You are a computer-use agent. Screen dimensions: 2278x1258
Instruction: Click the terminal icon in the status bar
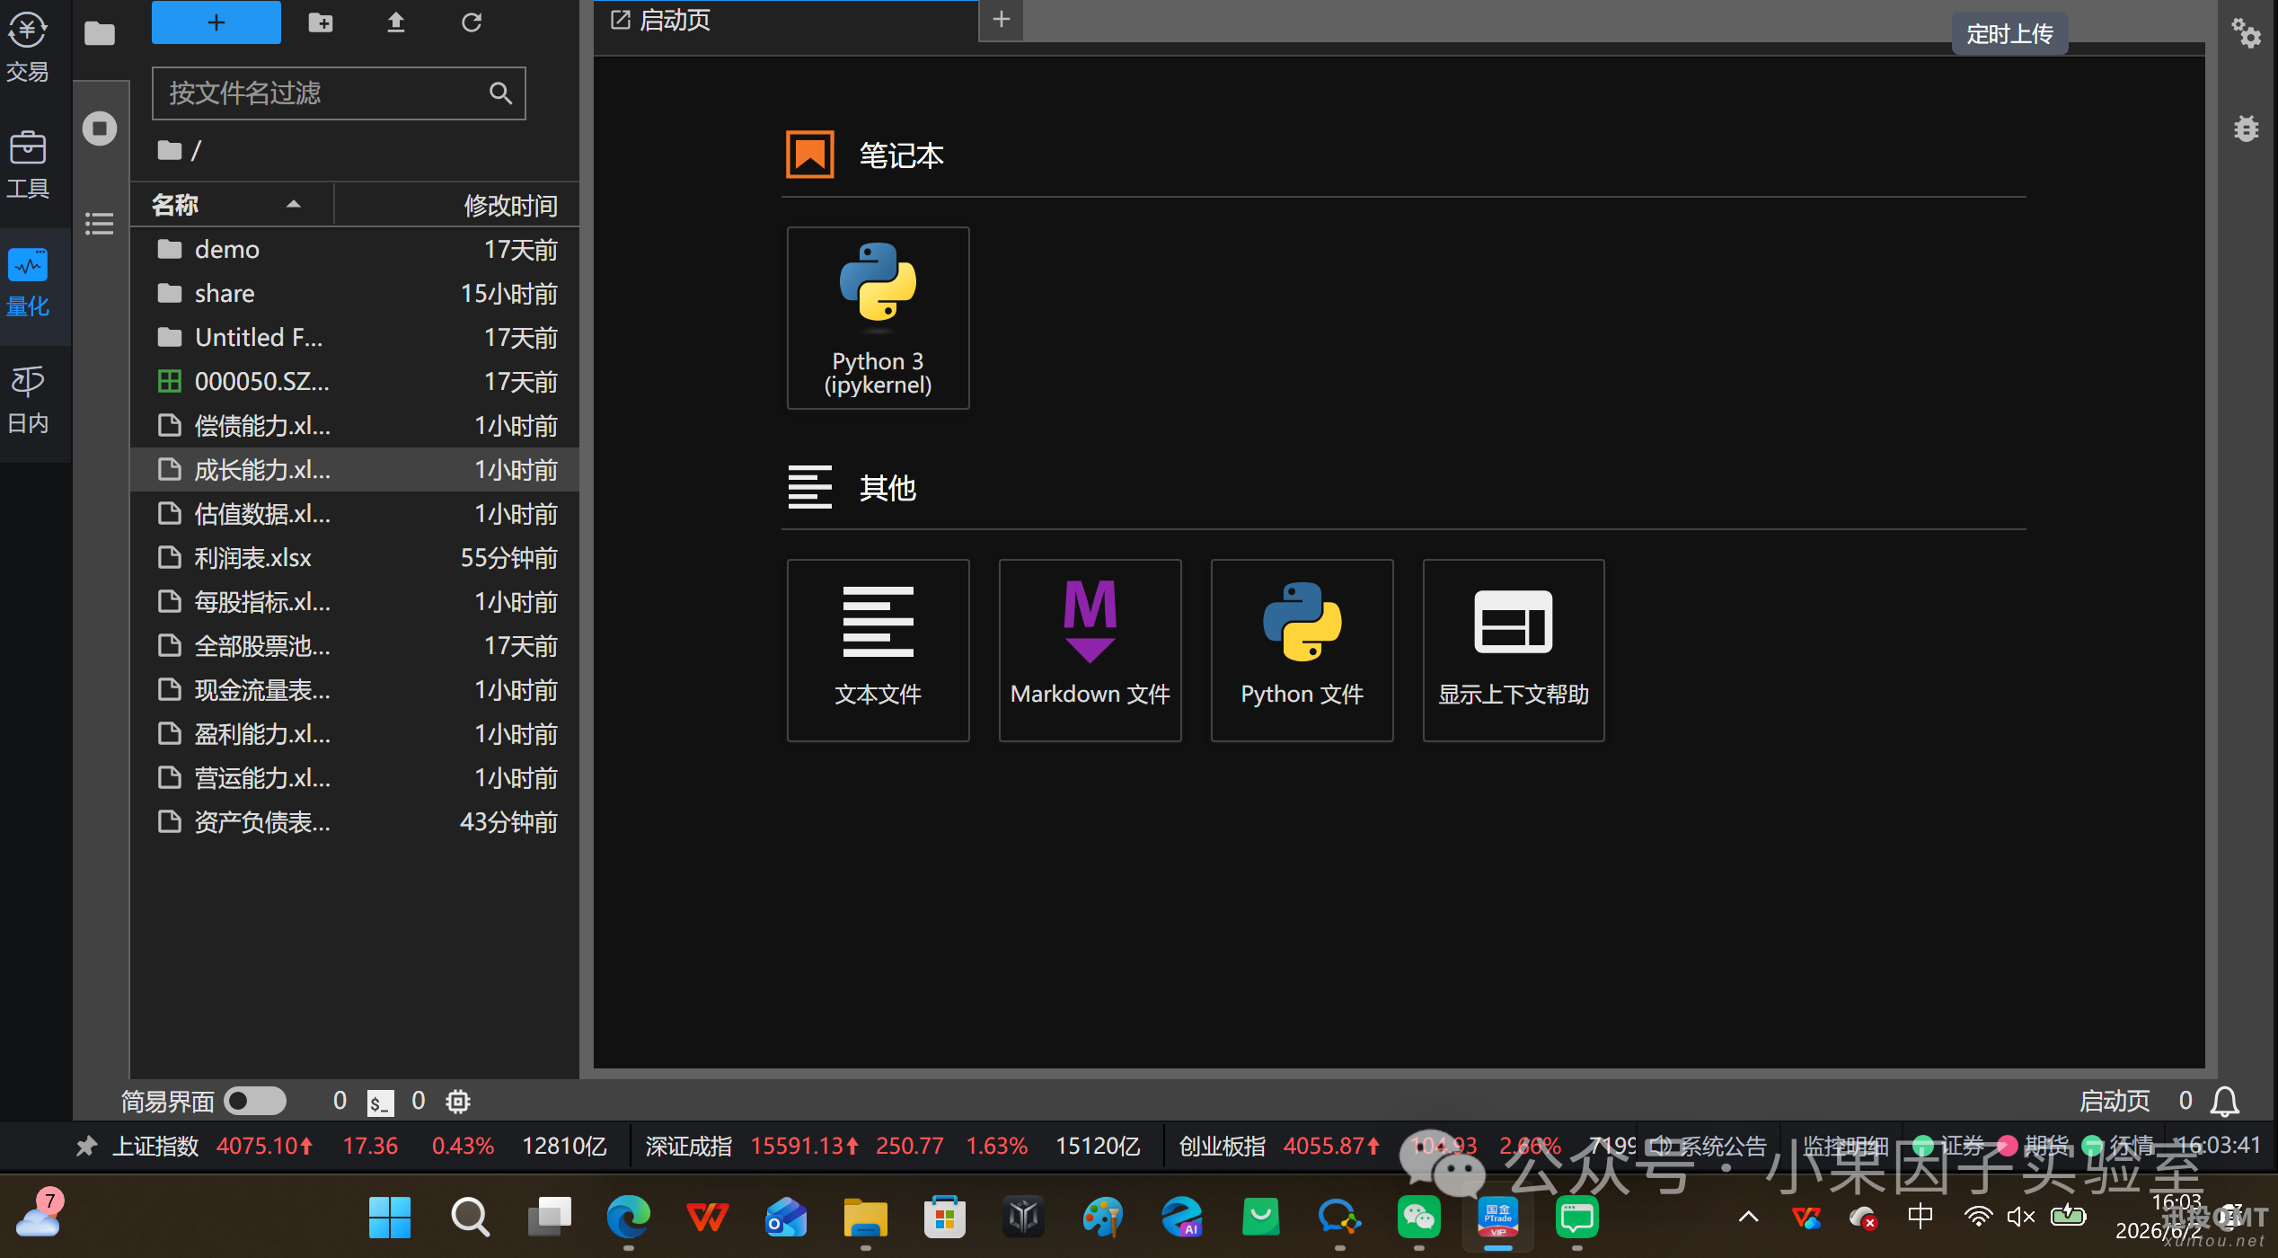point(380,1102)
